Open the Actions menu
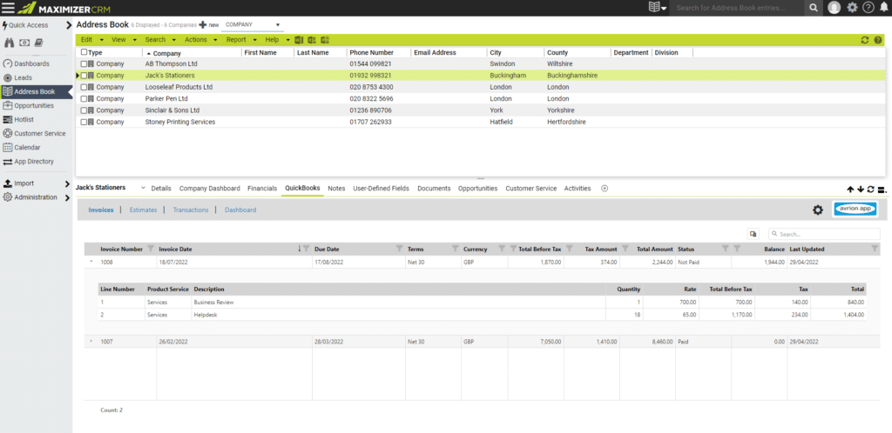Image resolution: width=892 pixels, height=433 pixels. pos(201,40)
